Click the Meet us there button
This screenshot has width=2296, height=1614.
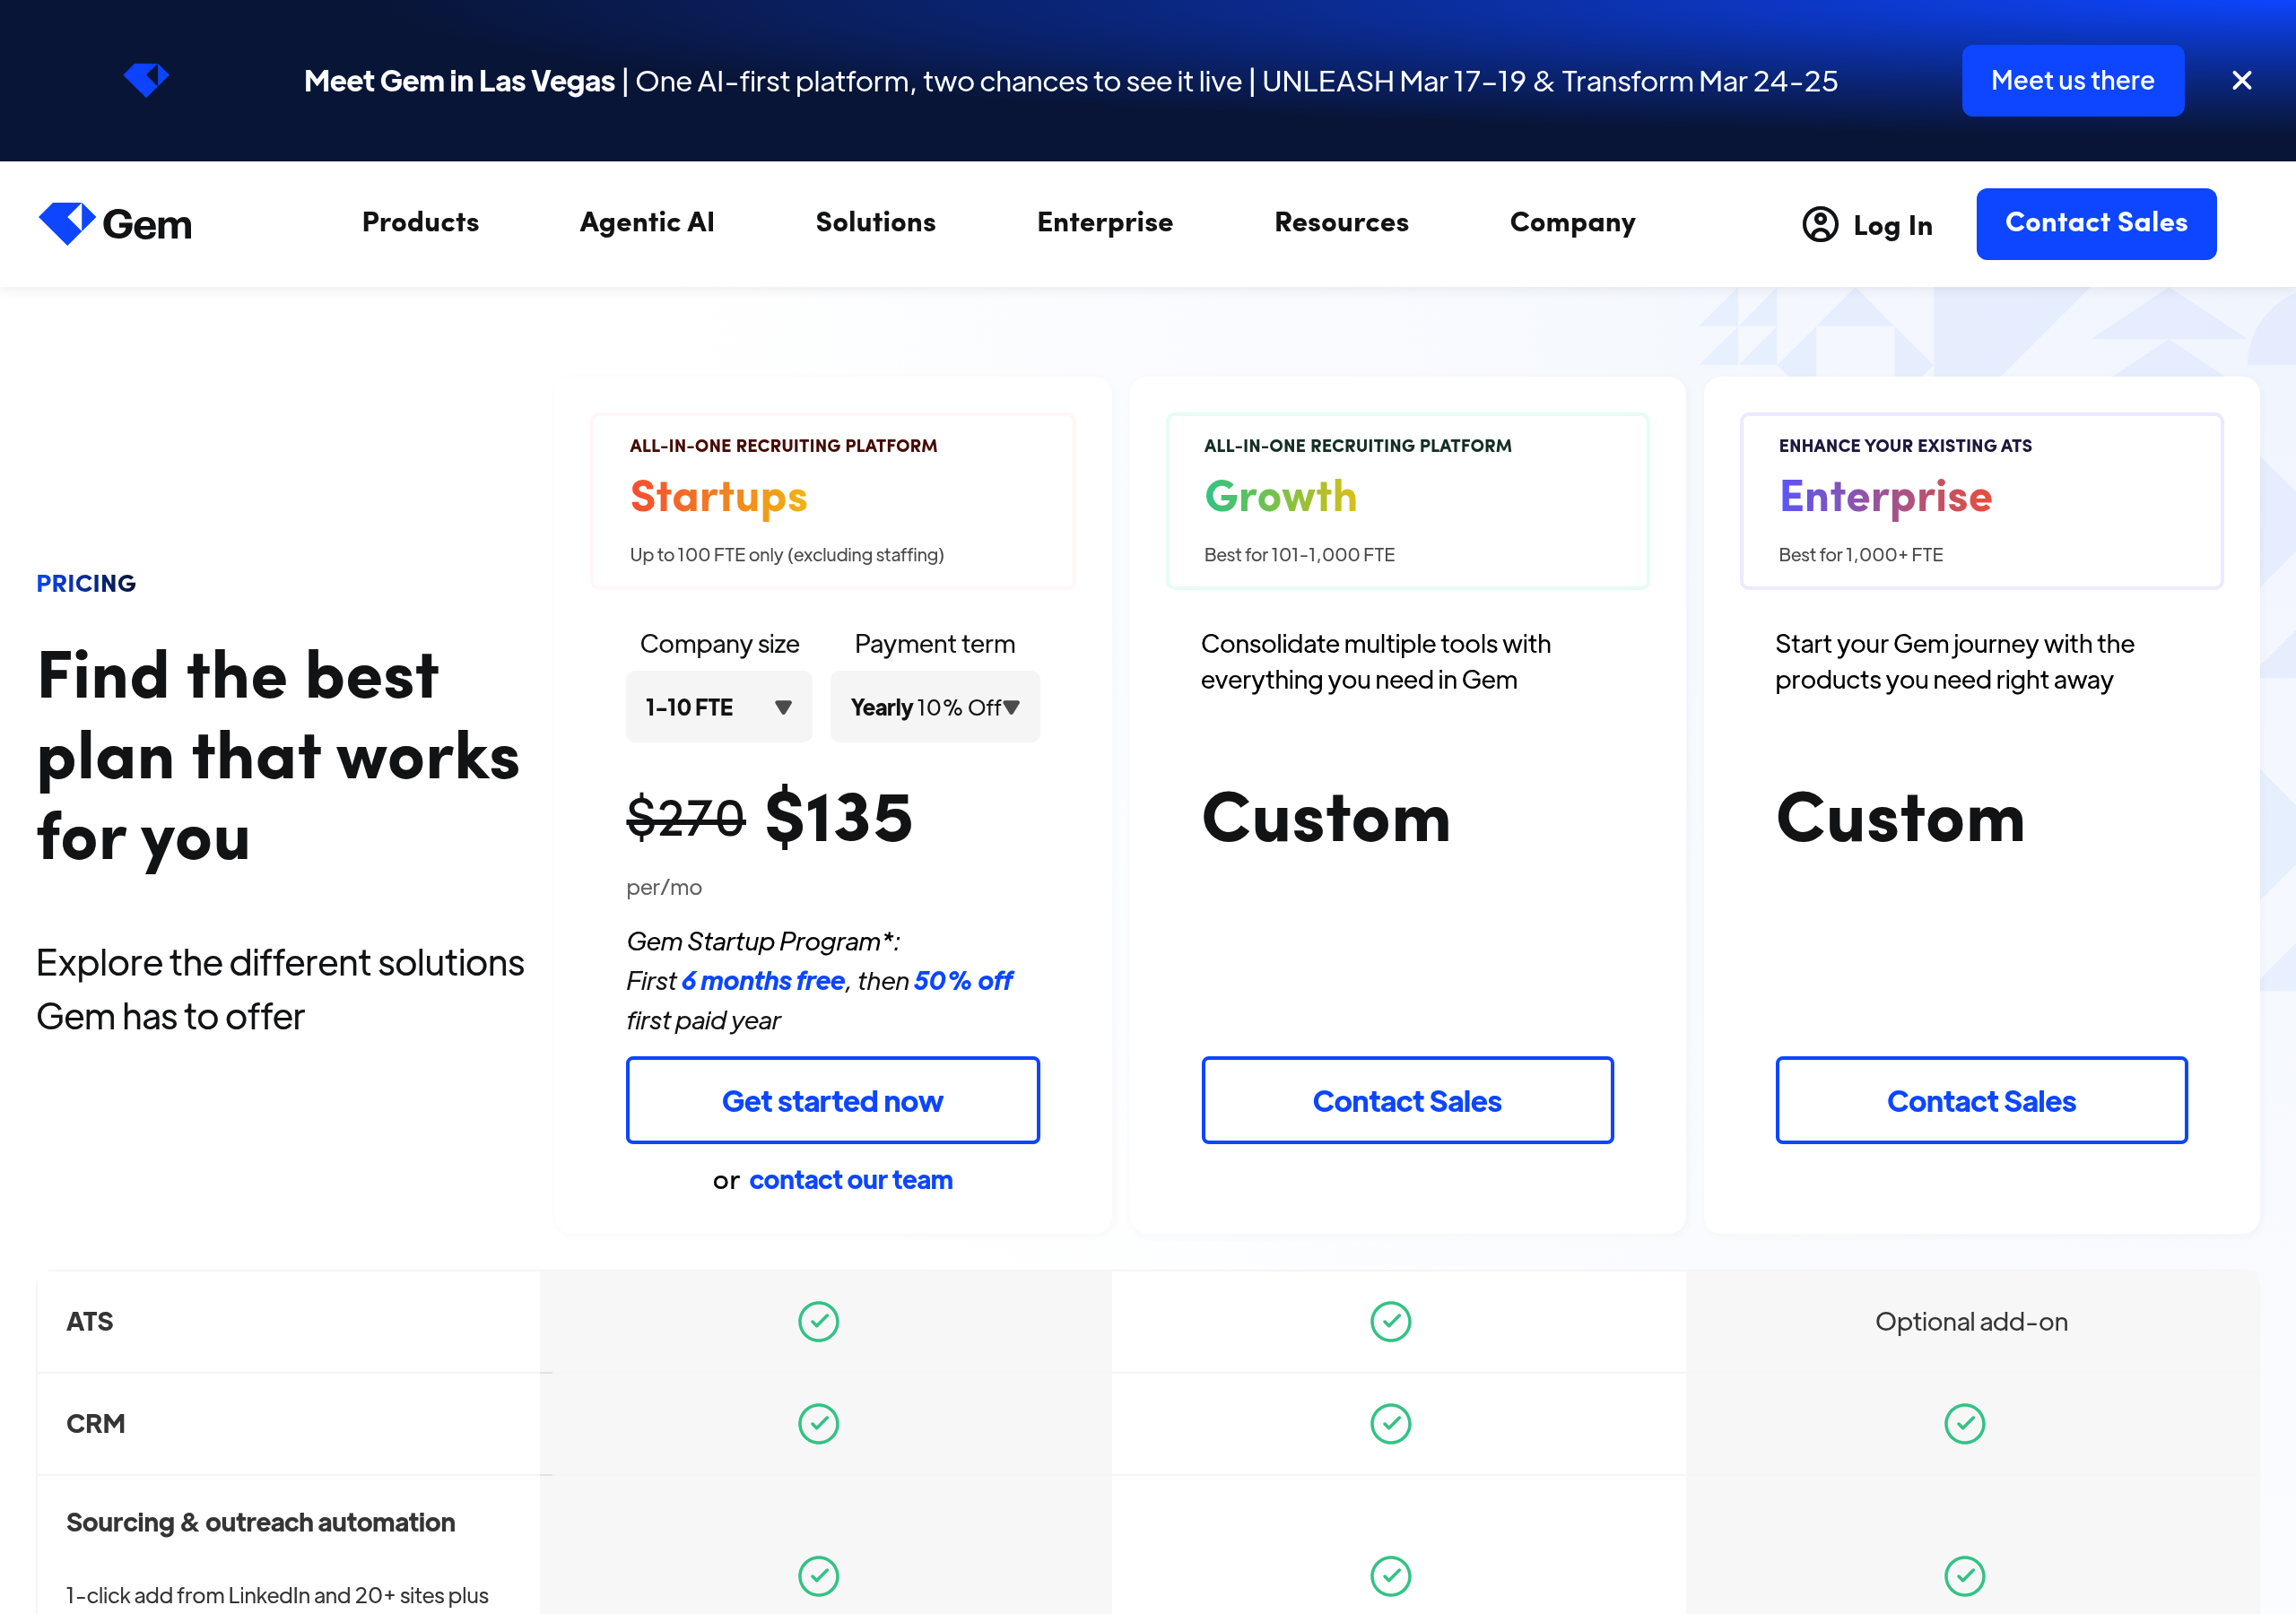[x=2072, y=80]
